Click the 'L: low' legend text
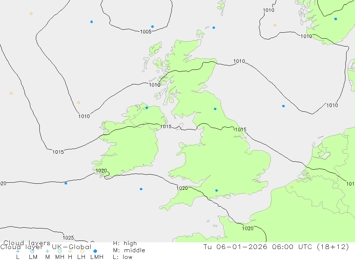This screenshot has width=355, height=260. [x=122, y=257]
